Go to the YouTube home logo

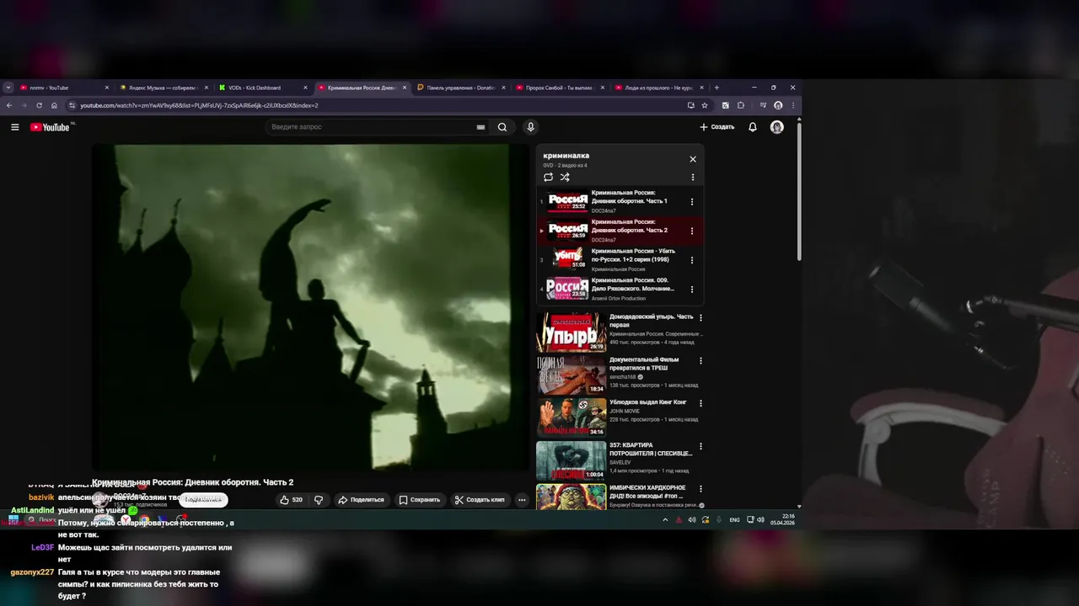pos(50,127)
